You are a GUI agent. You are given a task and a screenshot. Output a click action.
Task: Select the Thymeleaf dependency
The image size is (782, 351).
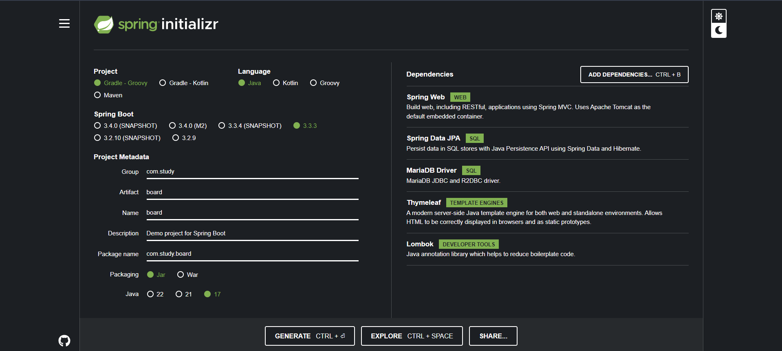pos(547,212)
